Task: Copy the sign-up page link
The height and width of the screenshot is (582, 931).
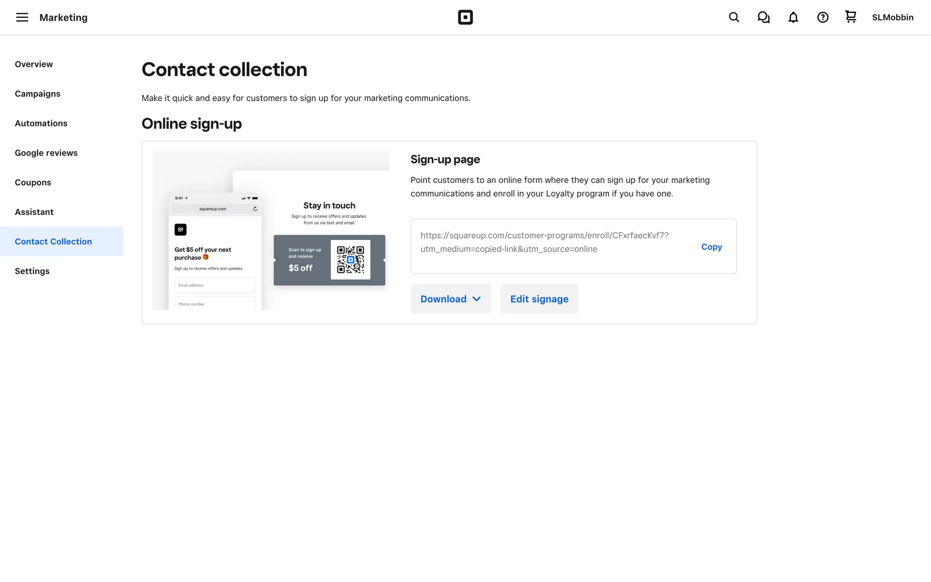Action: (x=711, y=247)
